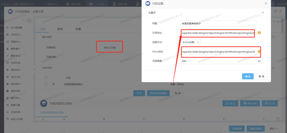Select the RSS阅读器 element icon
The width and height of the screenshot is (287, 133).
[x=8, y=28]
